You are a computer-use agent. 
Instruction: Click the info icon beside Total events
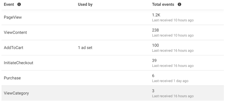(x=179, y=4)
